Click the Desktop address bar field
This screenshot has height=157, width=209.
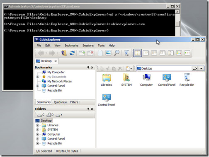[164, 68]
